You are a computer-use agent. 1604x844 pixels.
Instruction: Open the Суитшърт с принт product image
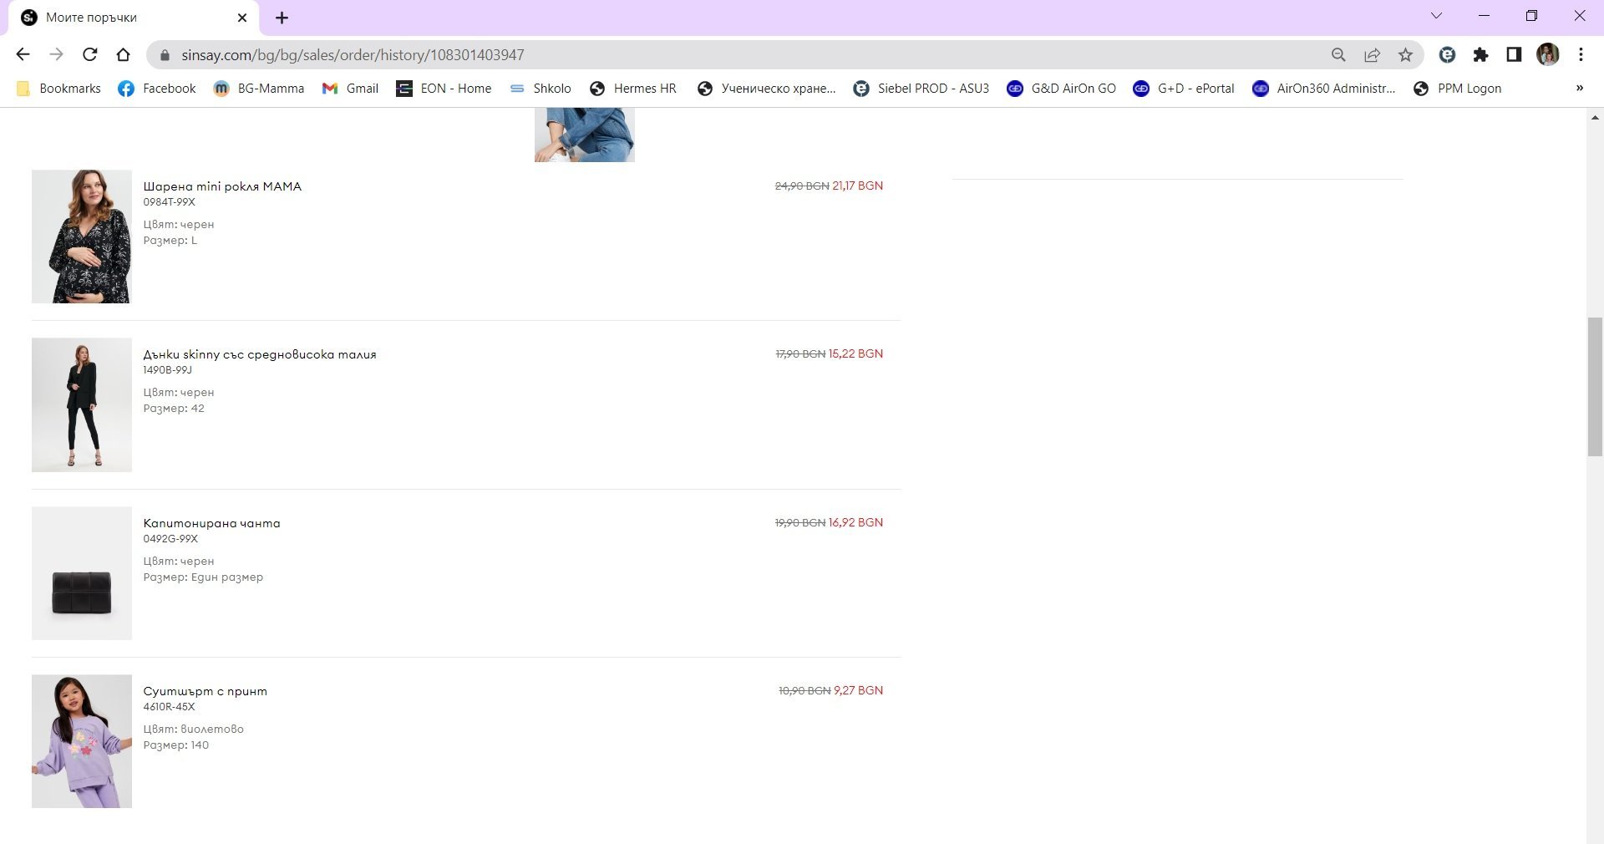point(82,741)
